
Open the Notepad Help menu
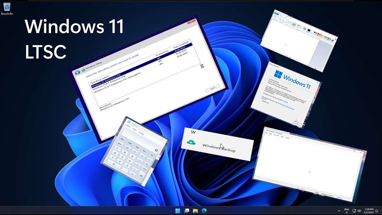pyautogui.click(x=287, y=138)
